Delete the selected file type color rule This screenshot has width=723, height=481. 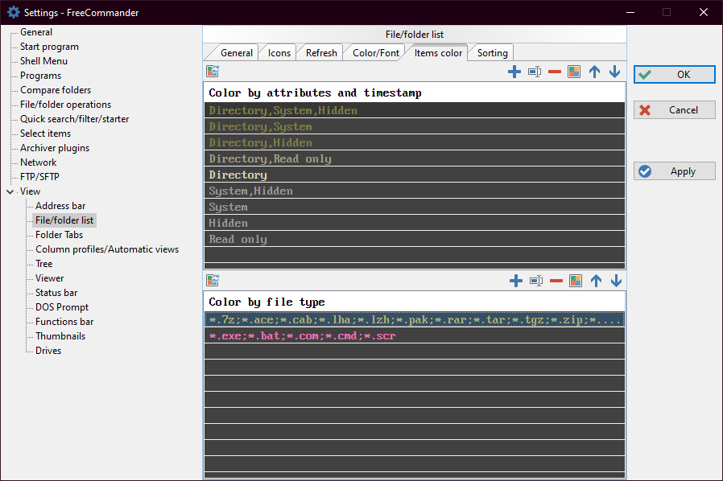click(x=555, y=281)
